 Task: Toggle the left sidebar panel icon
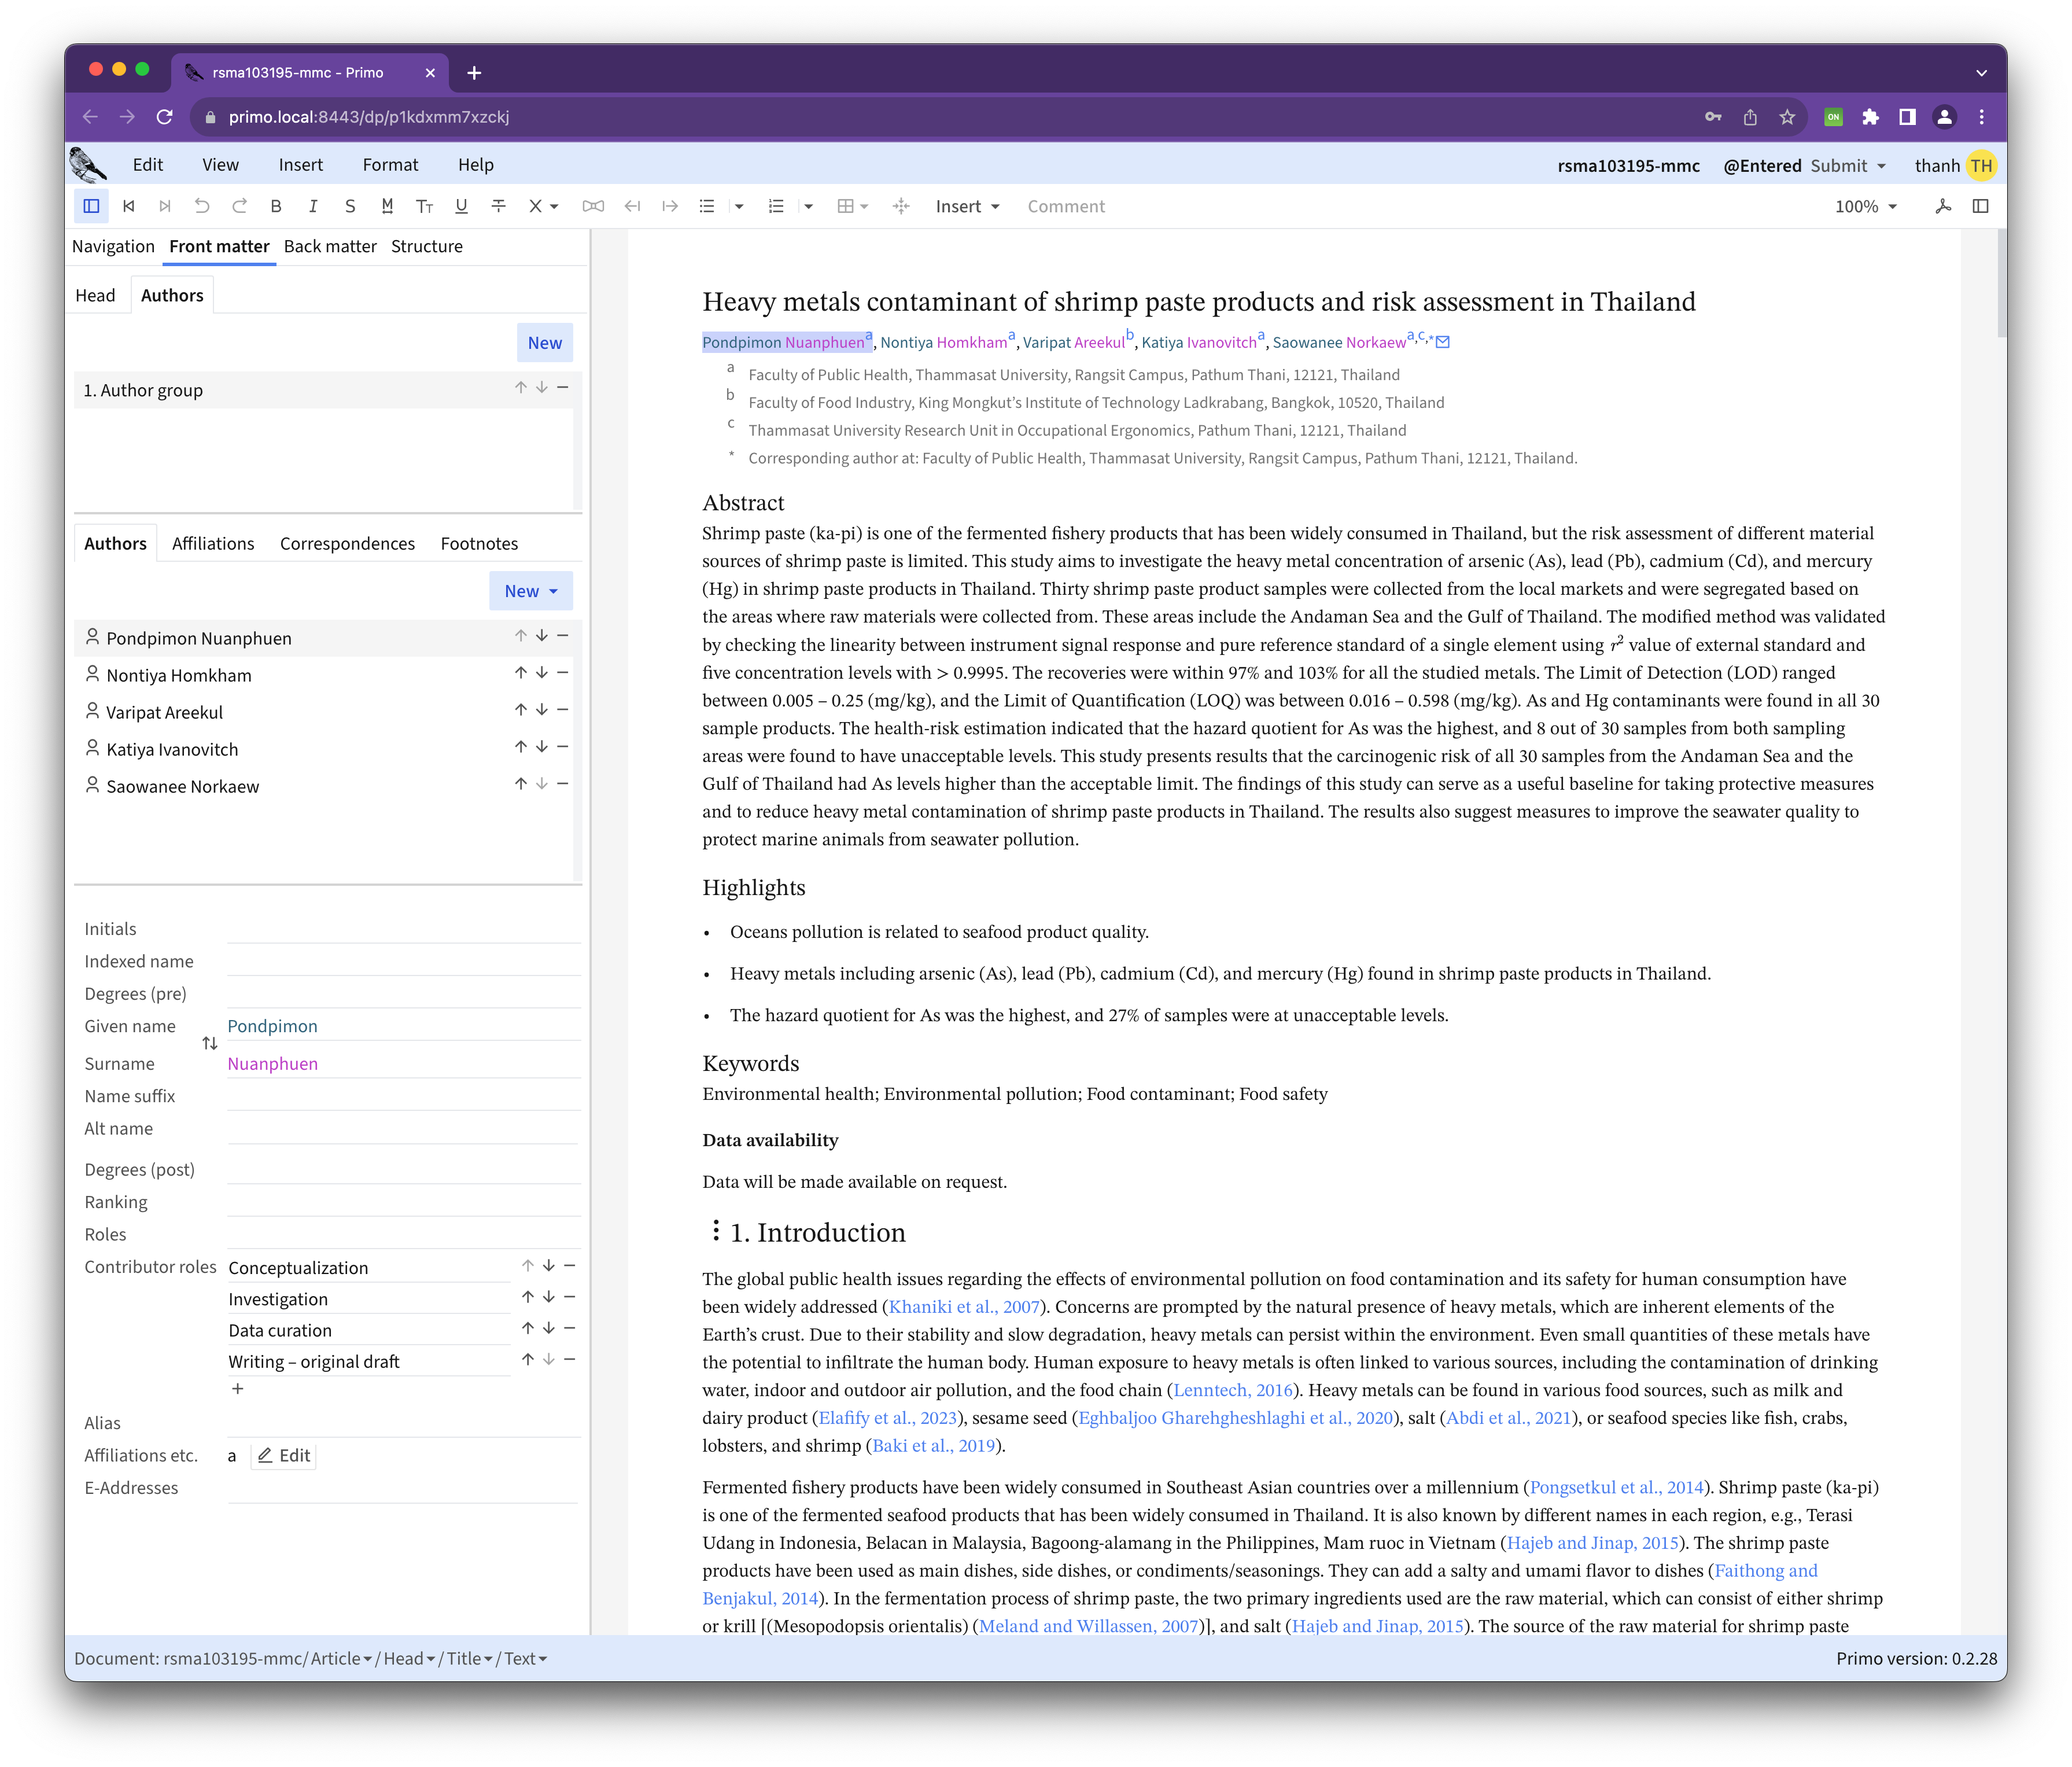tap(91, 206)
